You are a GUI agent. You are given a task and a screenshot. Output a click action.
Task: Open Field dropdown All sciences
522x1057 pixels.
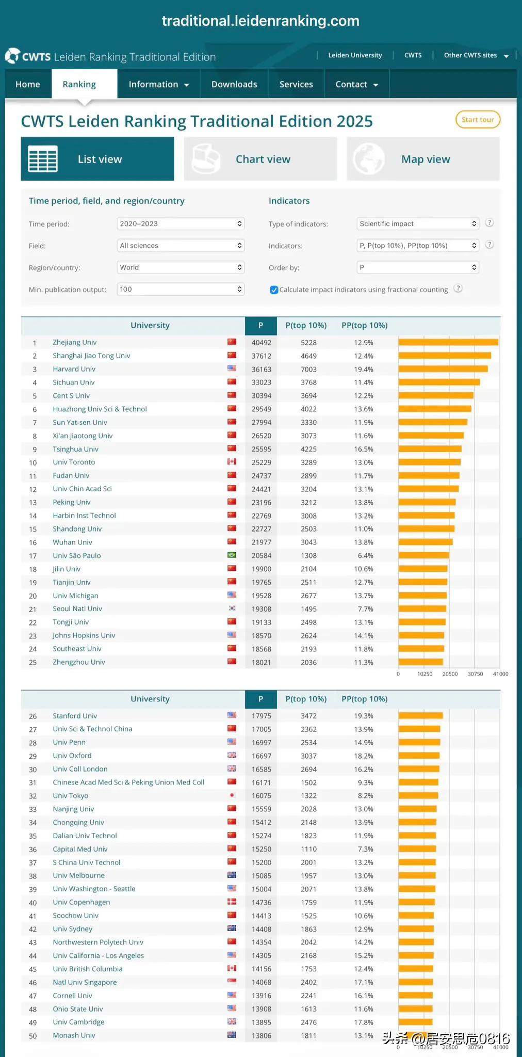click(x=181, y=245)
